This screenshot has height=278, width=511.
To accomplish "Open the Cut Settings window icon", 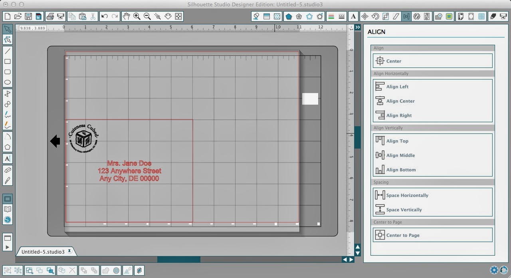I will pos(493,16).
